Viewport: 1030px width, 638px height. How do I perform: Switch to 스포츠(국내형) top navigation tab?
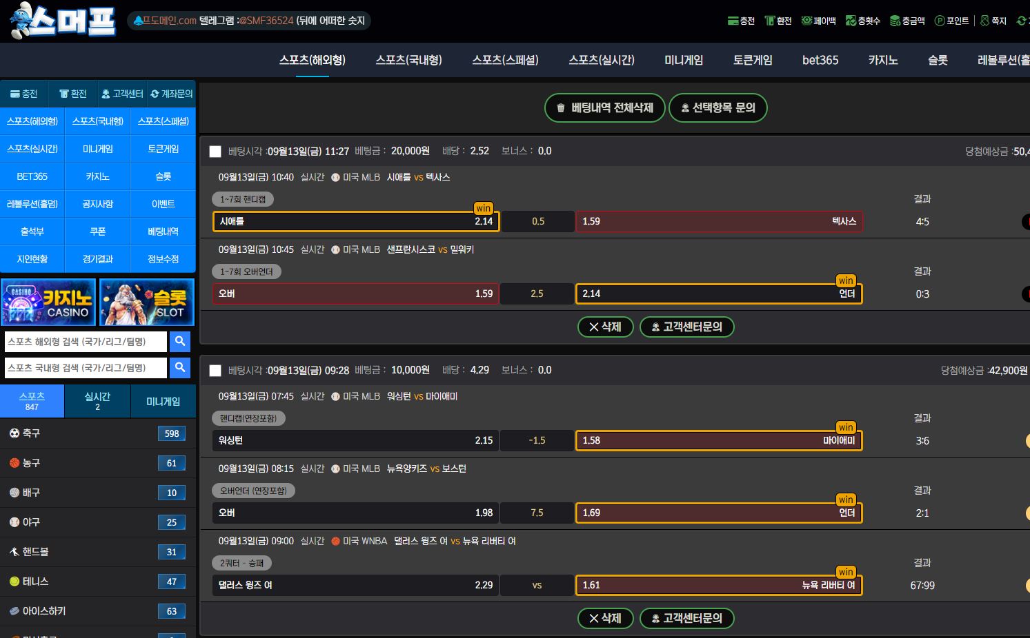(x=408, y=60)
